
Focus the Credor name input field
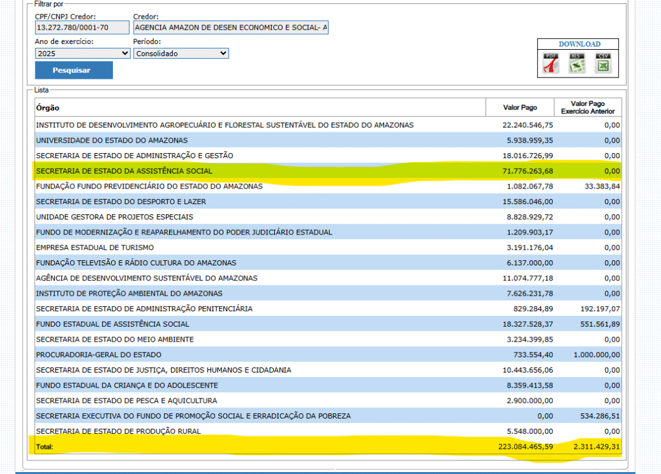[230, 27]
